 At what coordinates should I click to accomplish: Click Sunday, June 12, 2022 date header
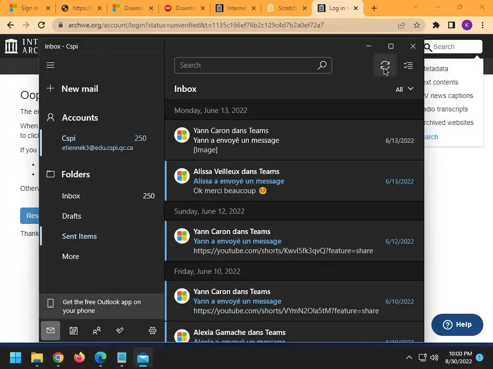[209, 211]
